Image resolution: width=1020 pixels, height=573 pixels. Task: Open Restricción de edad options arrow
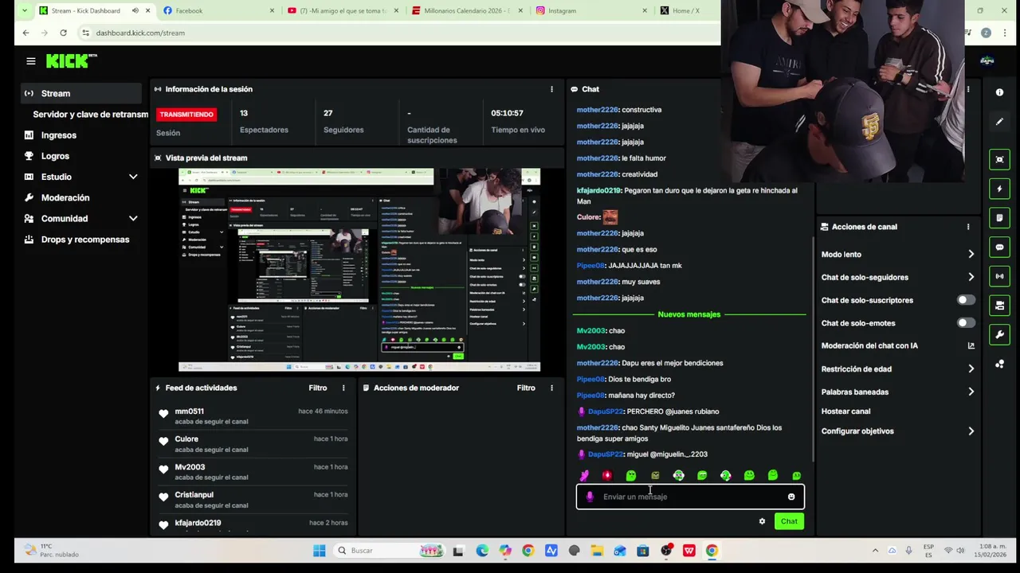pos(971,369)
